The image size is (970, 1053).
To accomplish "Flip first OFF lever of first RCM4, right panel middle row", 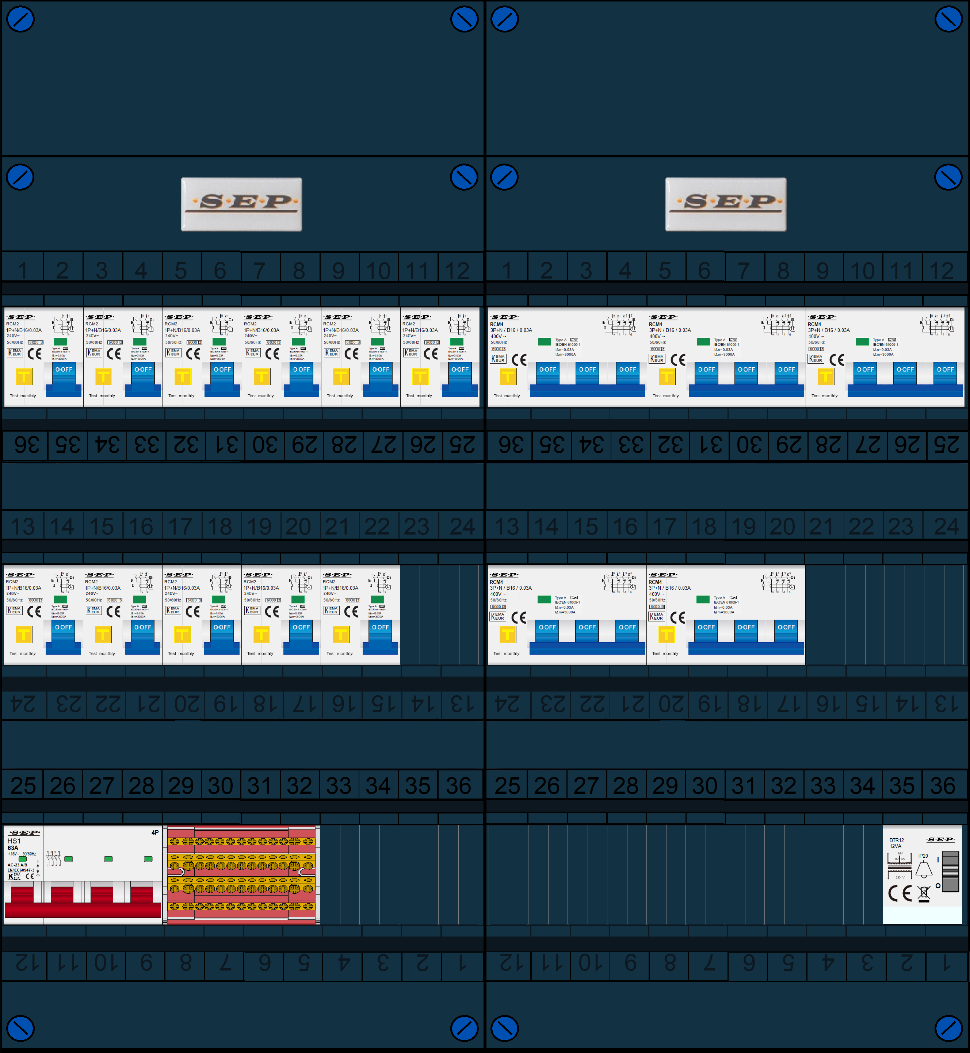I will (x=547, y=631).
